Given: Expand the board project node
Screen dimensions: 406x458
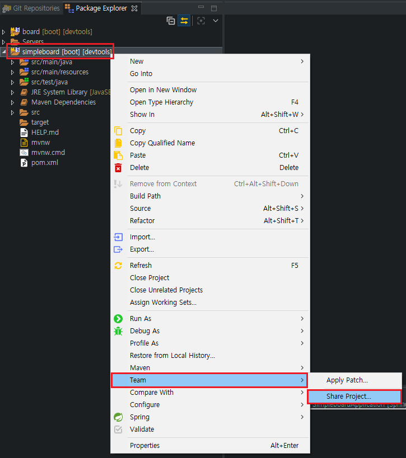Looking at the screenshot, I should (x=3, y=32).
